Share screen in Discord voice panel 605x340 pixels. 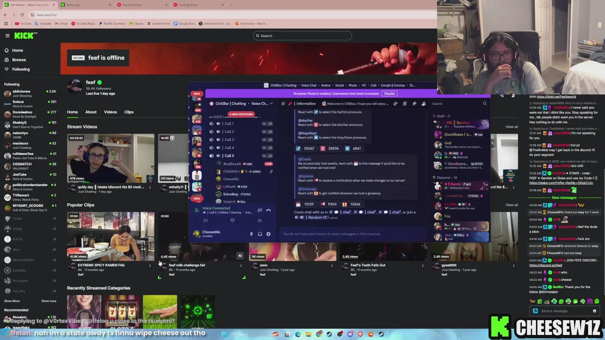tap(232, 221)
